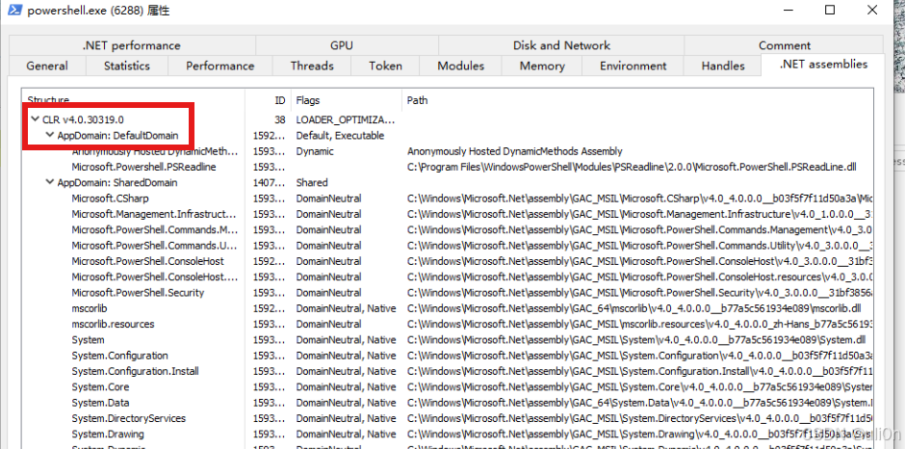Viewport: 905px width, 449px height.
Task: Select the Microsoft.Powershell.PSReadline row
Action: point(448,167)
